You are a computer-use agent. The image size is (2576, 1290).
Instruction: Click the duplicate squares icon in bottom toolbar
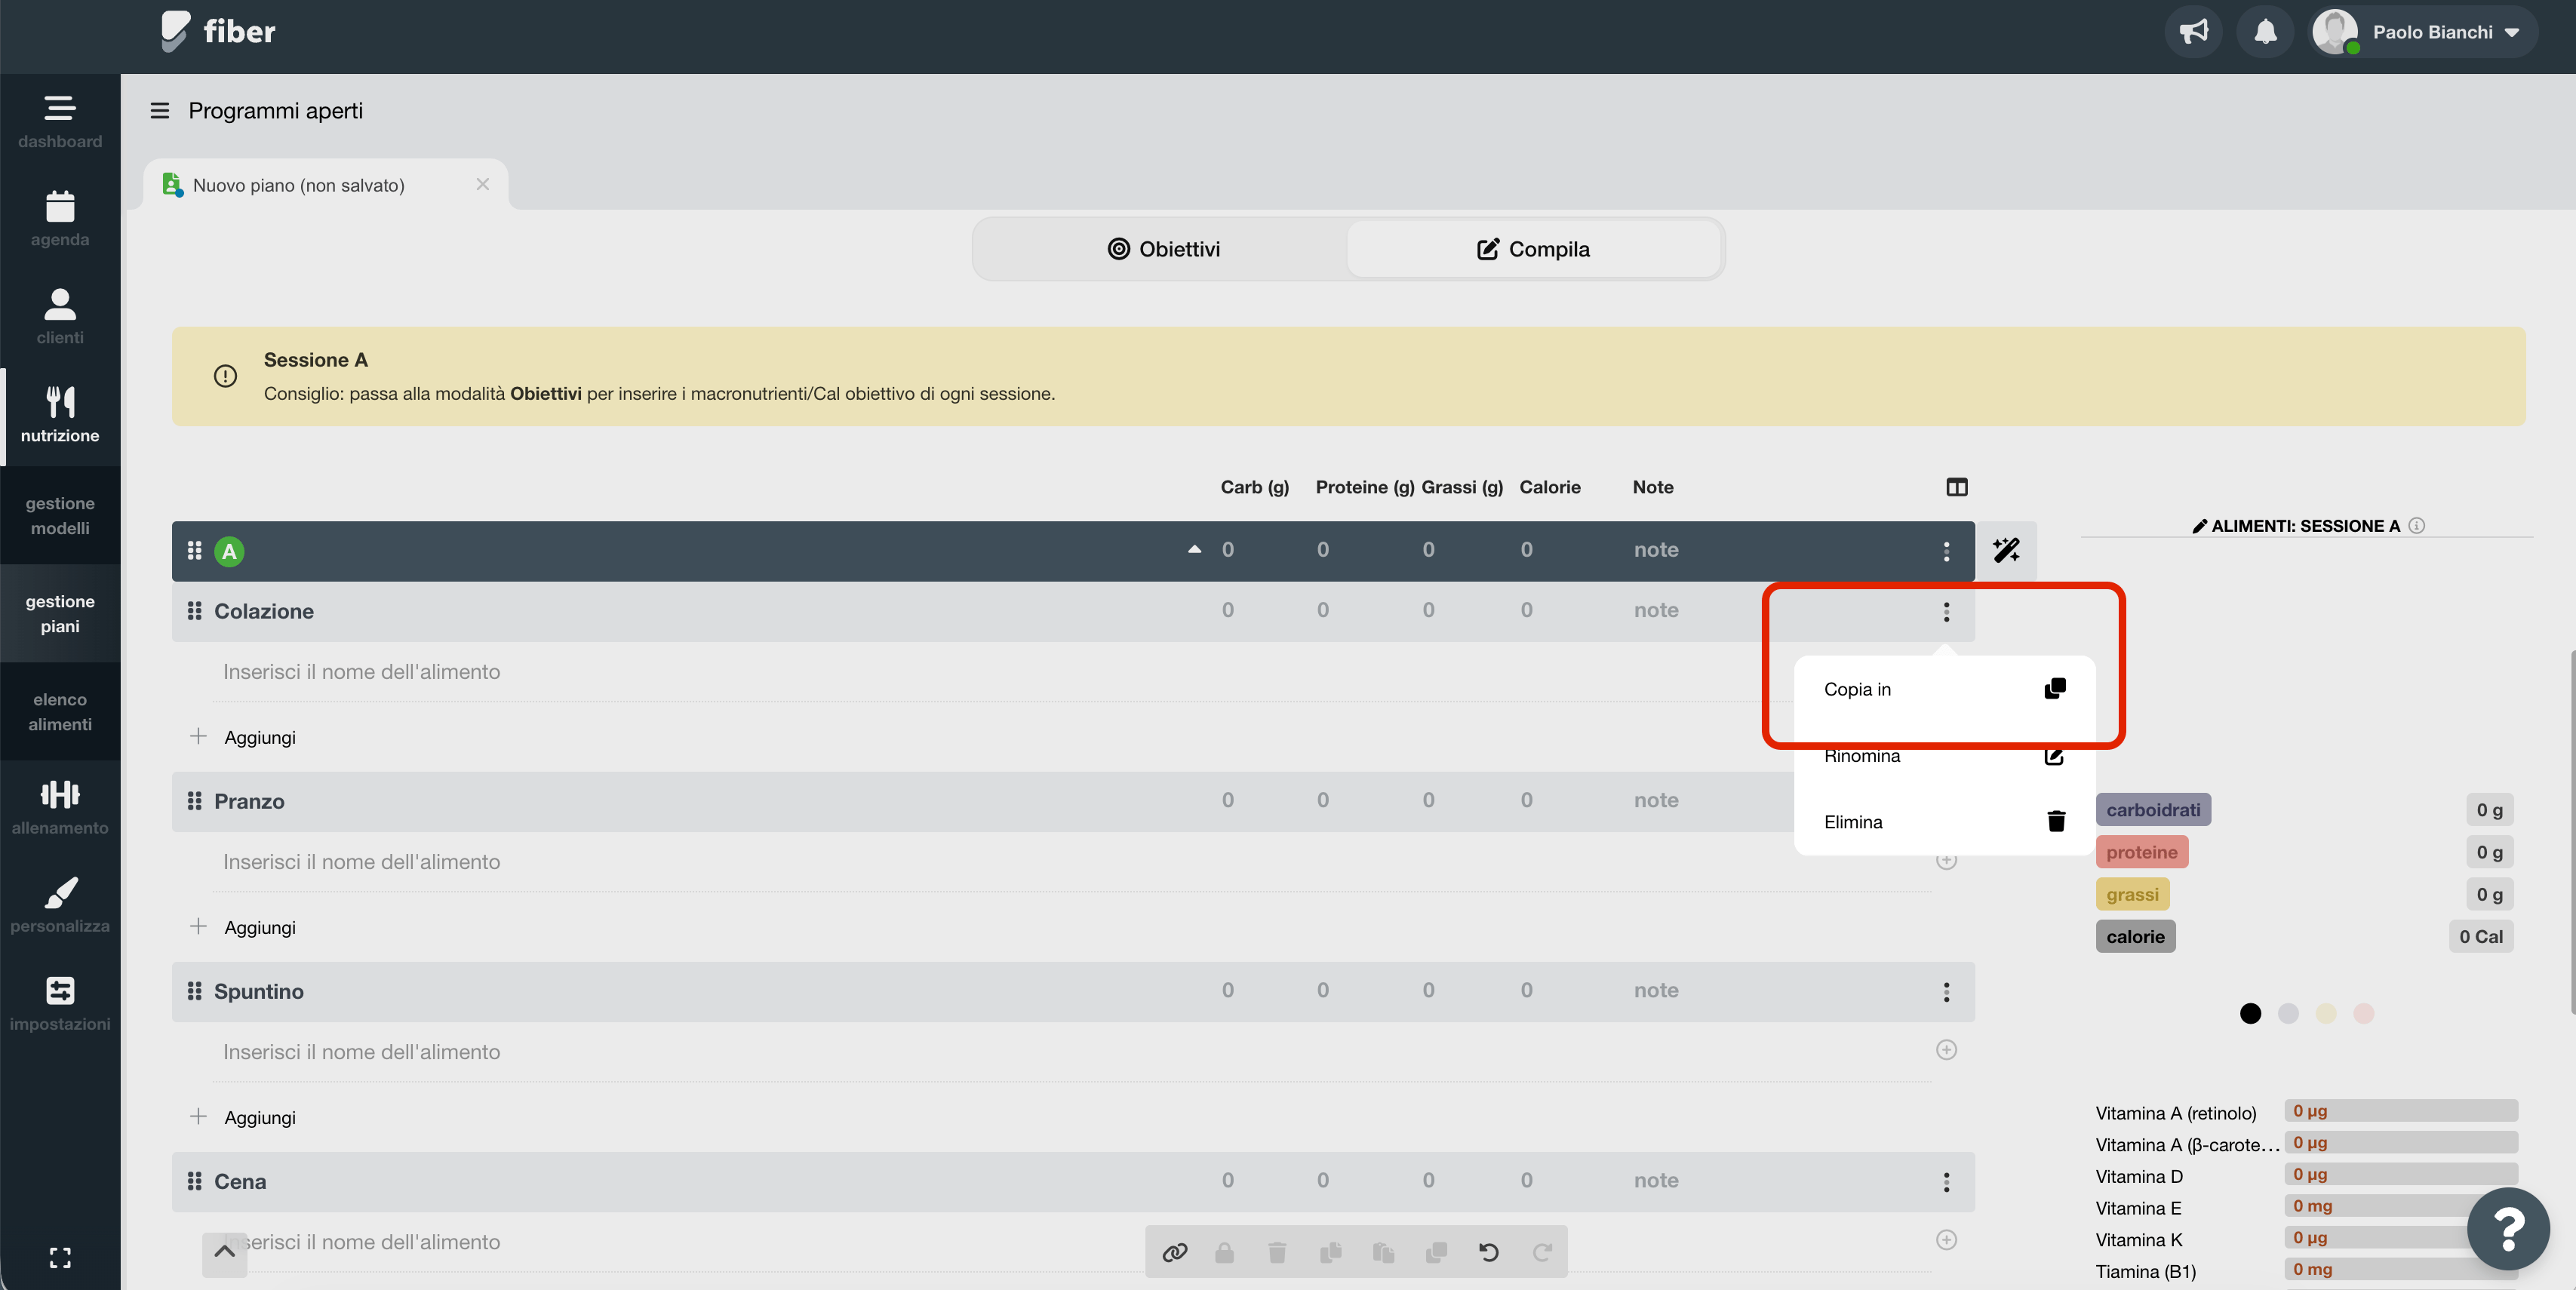point(1436,1252)
